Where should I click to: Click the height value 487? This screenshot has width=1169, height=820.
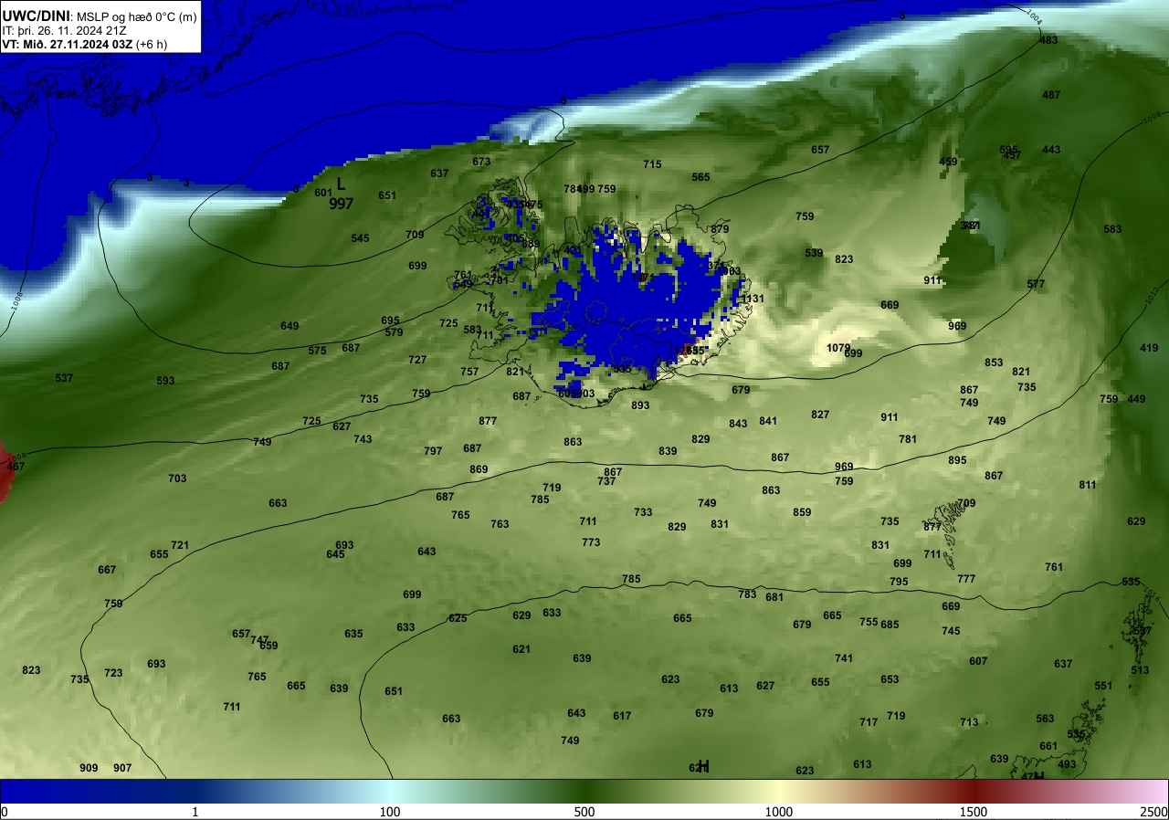pyautogui.click(x=1051, y=95)
